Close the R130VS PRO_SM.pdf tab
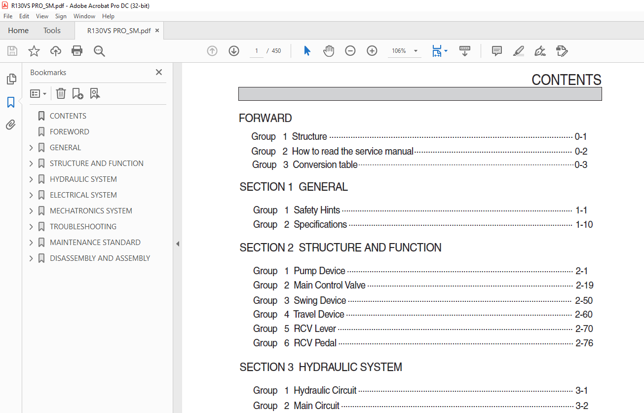This screenshot has width=644, height=413. tap(157, 31)
